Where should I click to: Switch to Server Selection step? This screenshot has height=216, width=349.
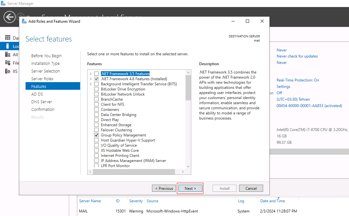coord(45,71)
